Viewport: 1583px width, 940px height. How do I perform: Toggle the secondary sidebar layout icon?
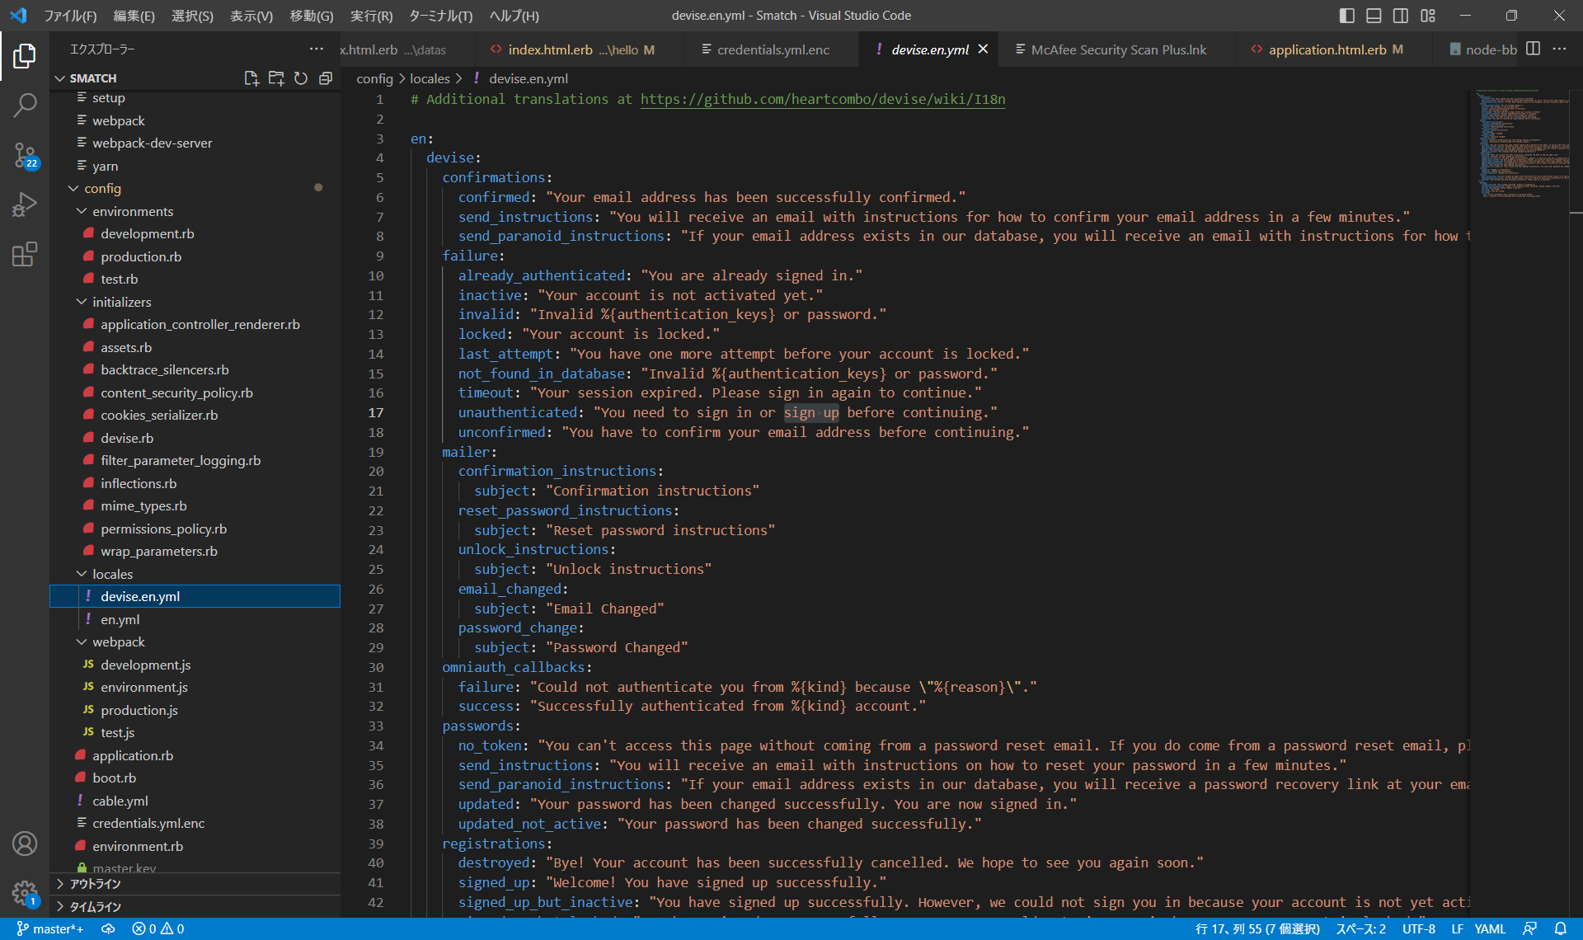pyautogui.click(x=1401, y=16)
